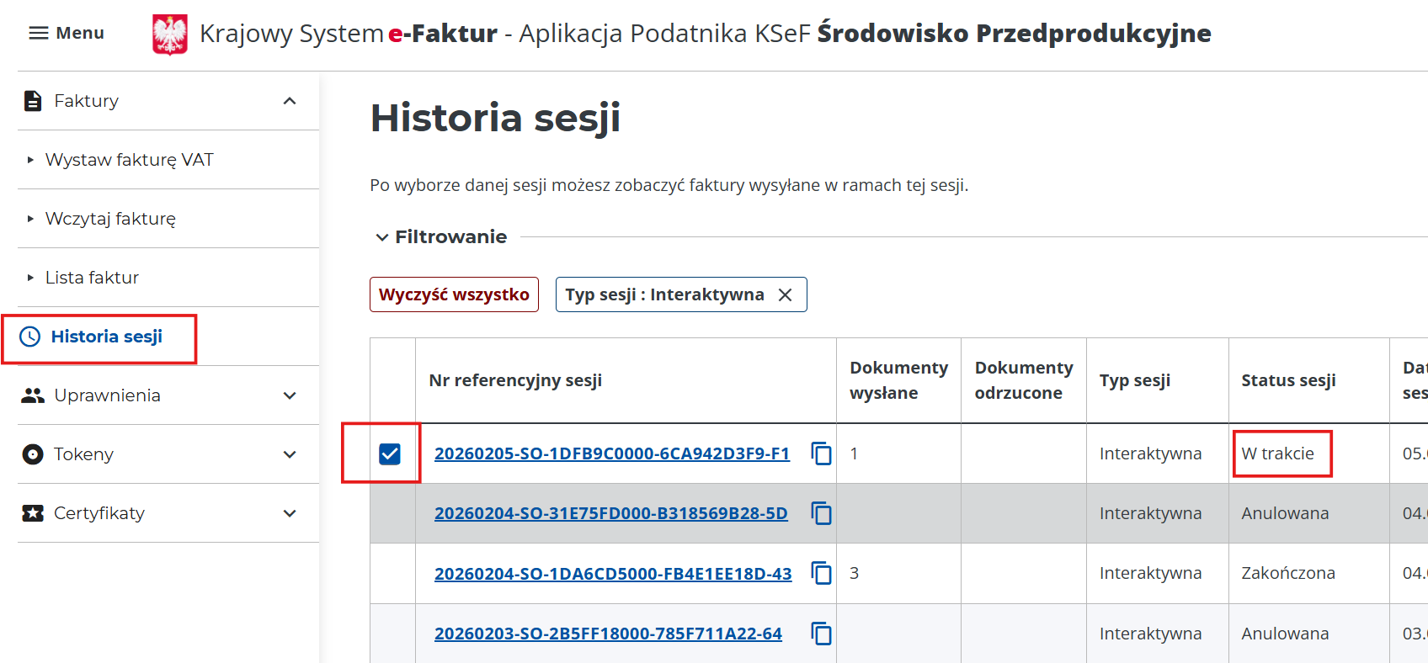
Task: Copy reference number ending in B318569B28-5D
Action: point(821,513)
